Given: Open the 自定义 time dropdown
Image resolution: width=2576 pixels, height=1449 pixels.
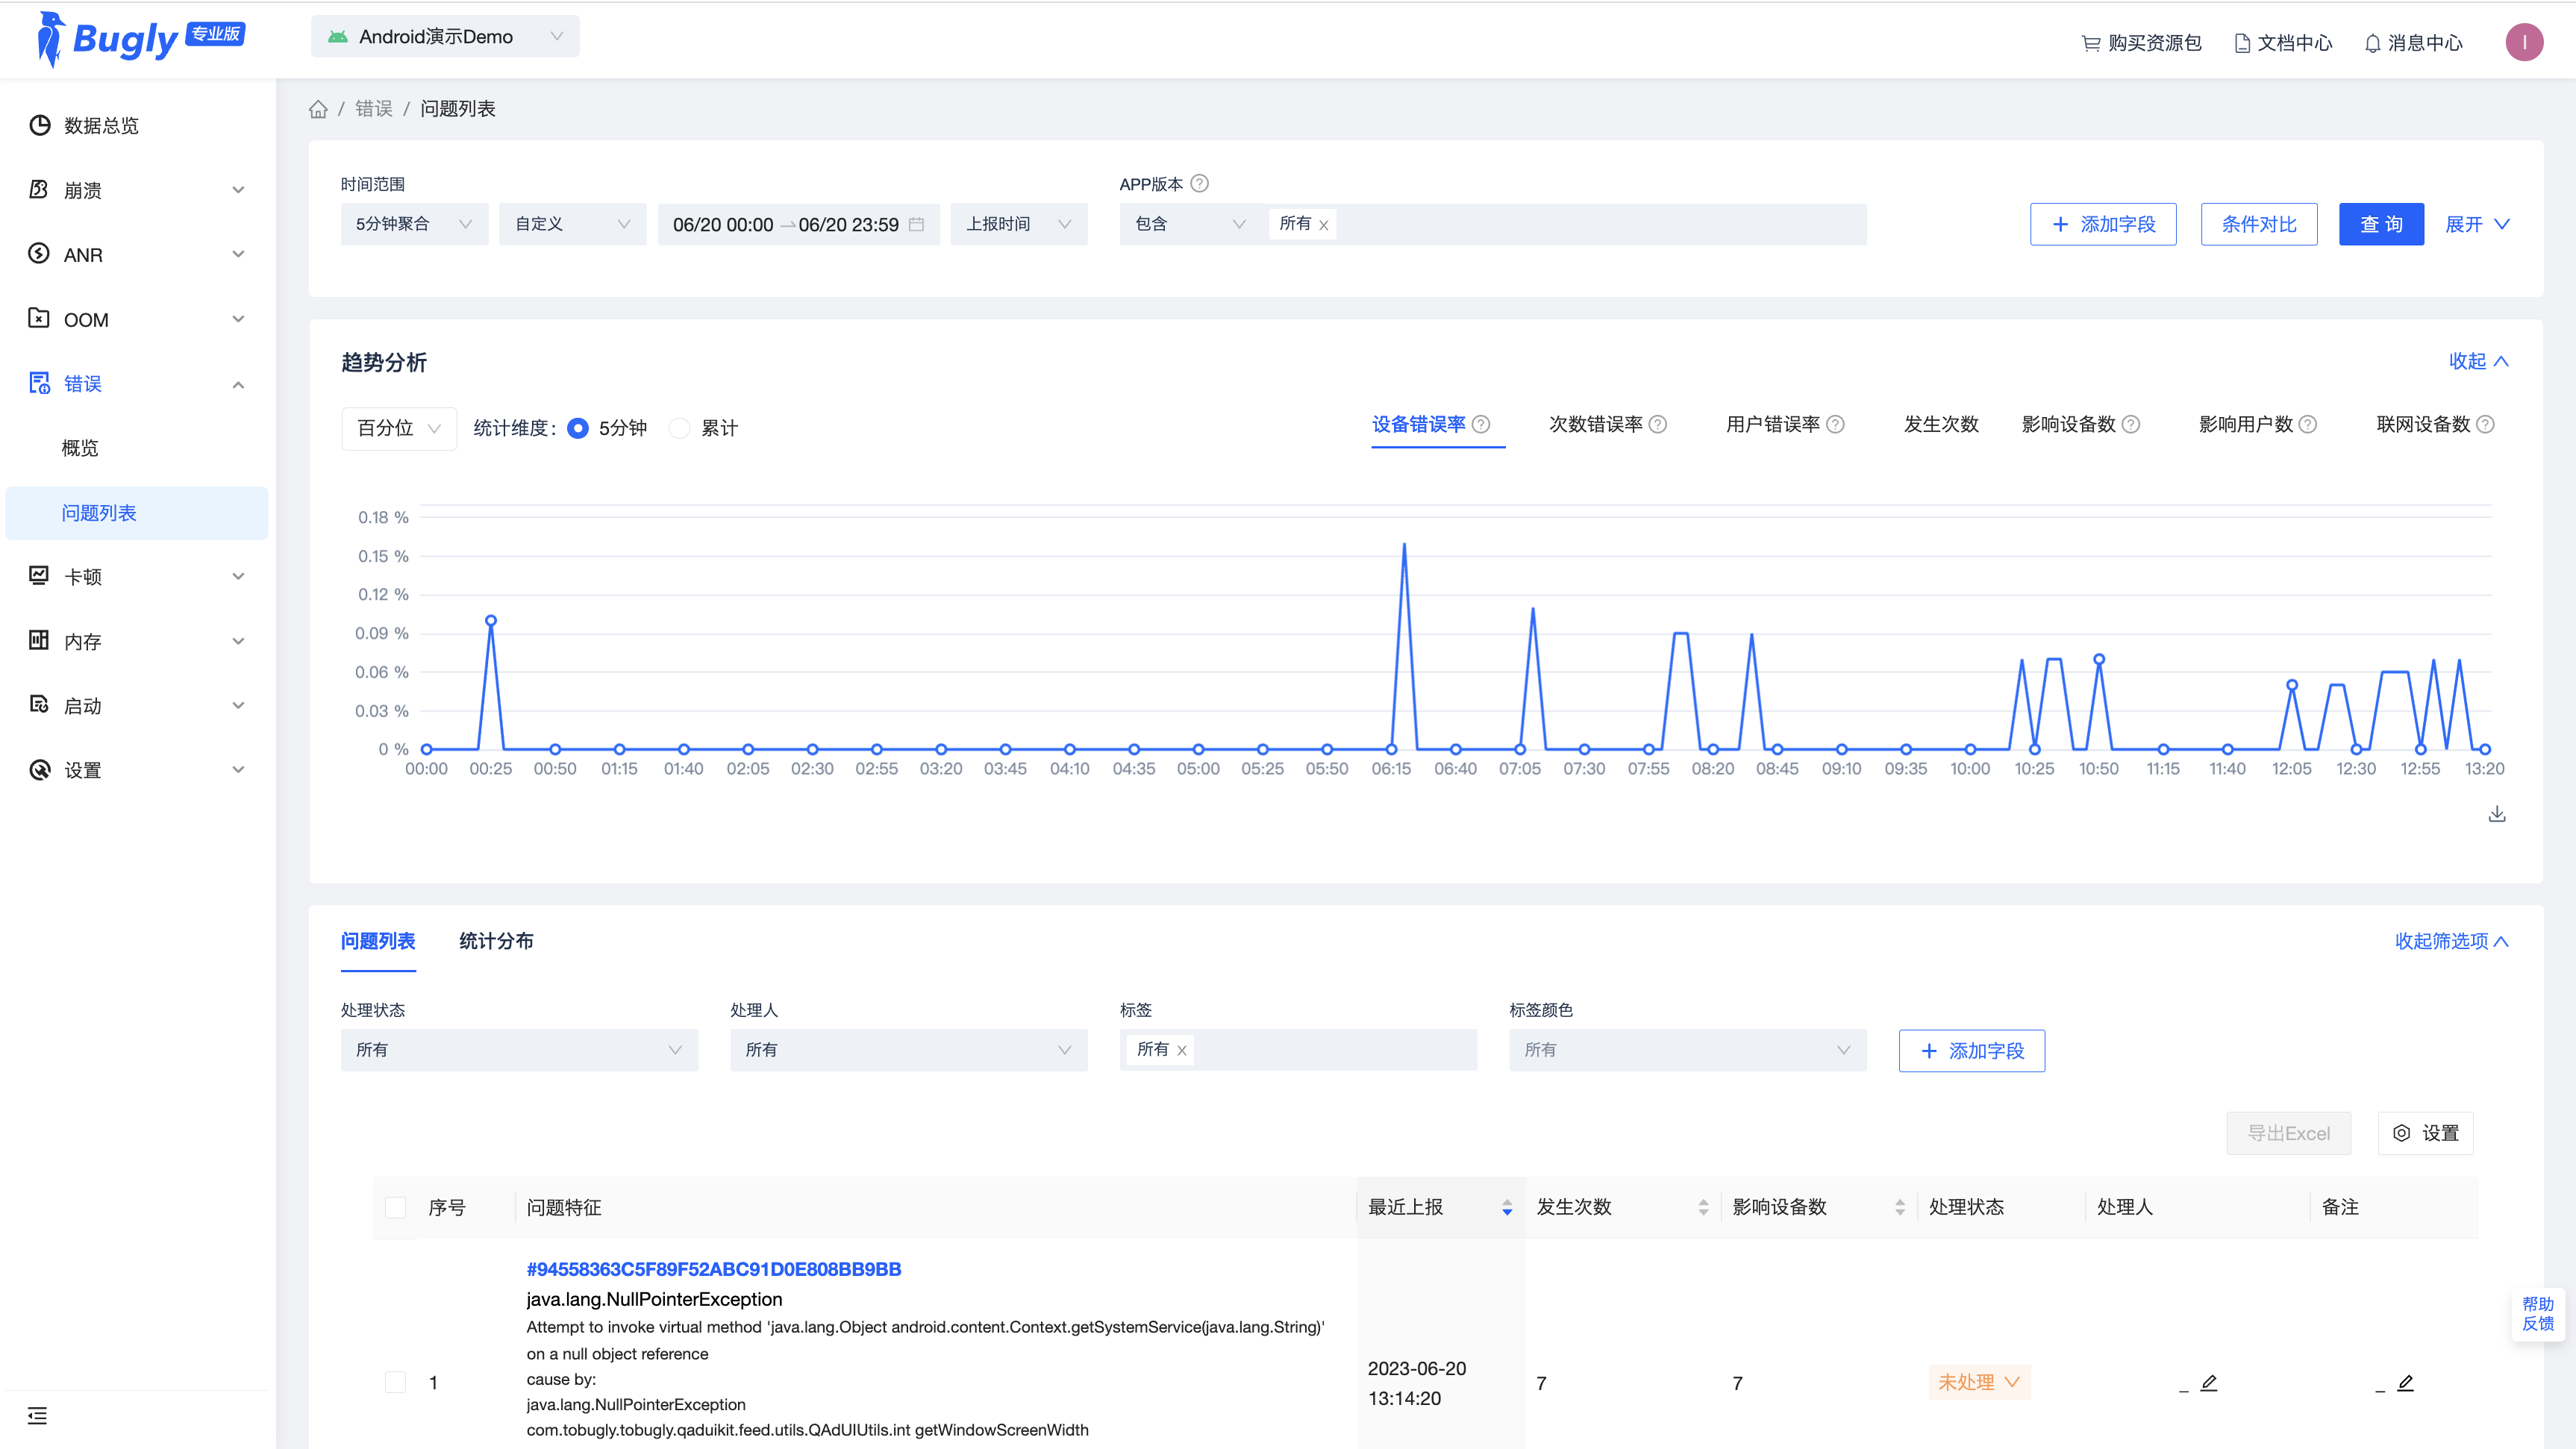Looking at the screenshot, I should point(572,224).
